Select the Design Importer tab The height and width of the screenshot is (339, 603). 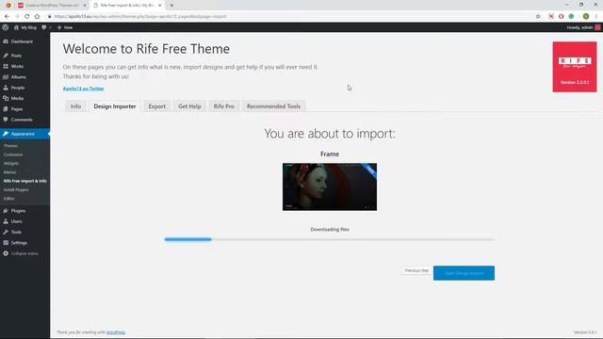[115, 106]
